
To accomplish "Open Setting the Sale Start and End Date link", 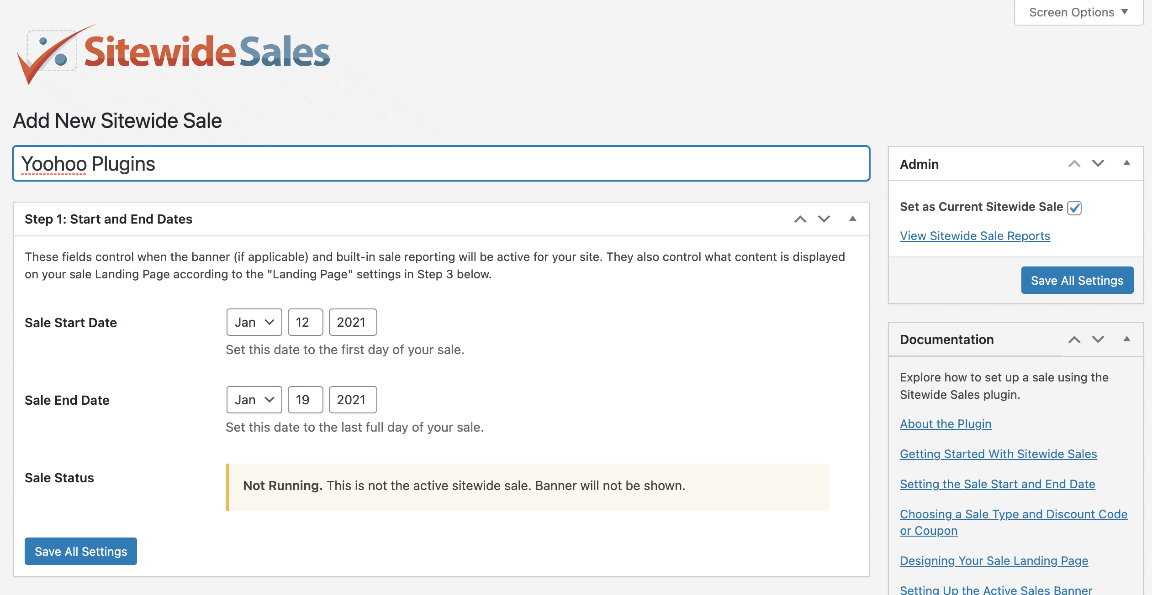I will tap(997, 484).
